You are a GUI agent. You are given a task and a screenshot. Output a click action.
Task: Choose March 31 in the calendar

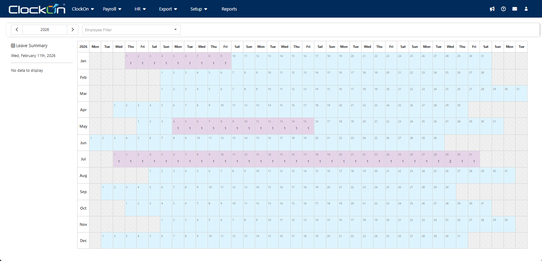[522, 94]
